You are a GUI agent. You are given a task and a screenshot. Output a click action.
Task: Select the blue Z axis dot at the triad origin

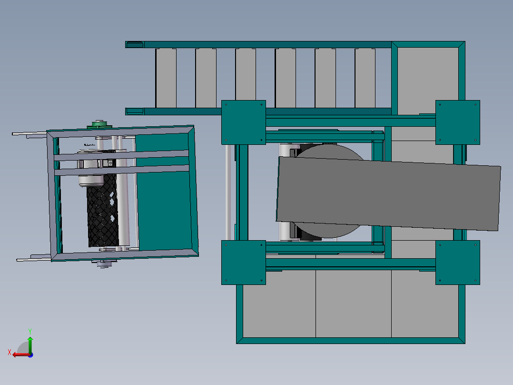coord(30,355)
